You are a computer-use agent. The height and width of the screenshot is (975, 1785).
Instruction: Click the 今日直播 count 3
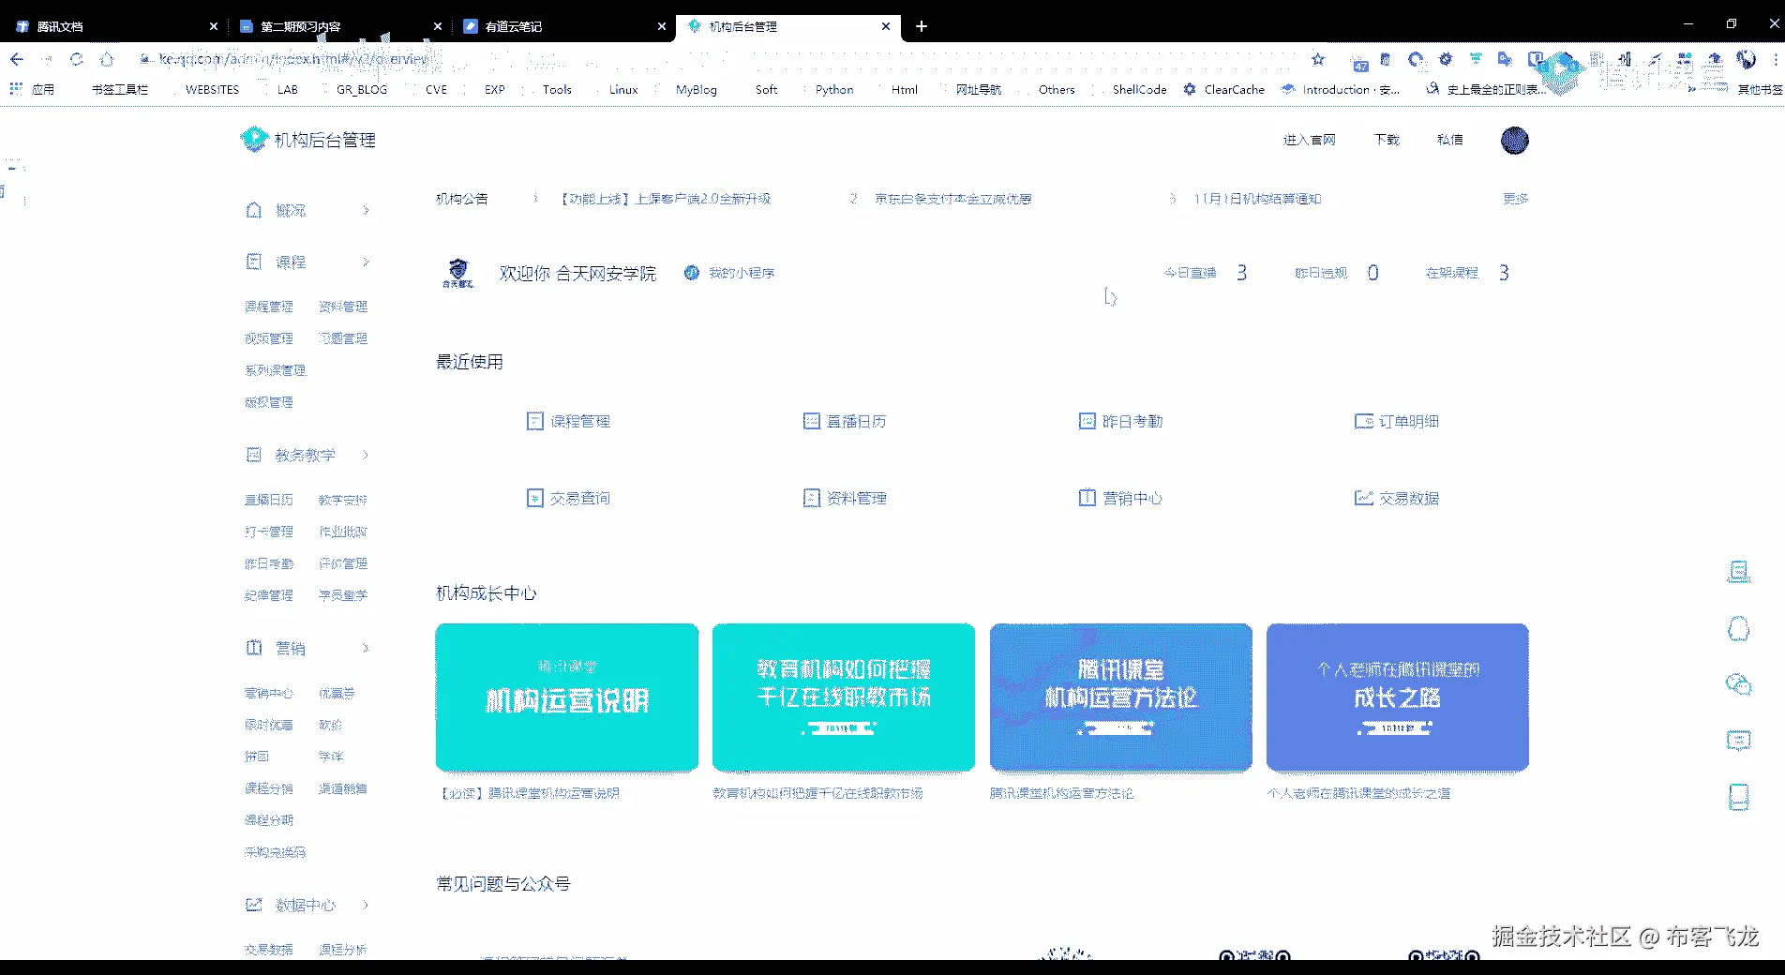pos(1241,273)
